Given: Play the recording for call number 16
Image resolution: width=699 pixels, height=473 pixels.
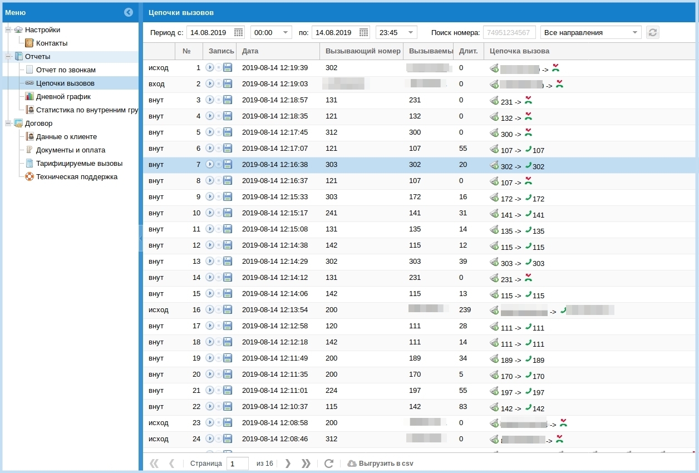Looking at the screenshot, I should tap(210, 309).
